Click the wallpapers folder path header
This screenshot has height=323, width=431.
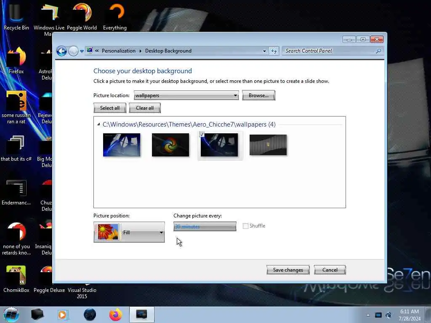(x=189, y=124)
